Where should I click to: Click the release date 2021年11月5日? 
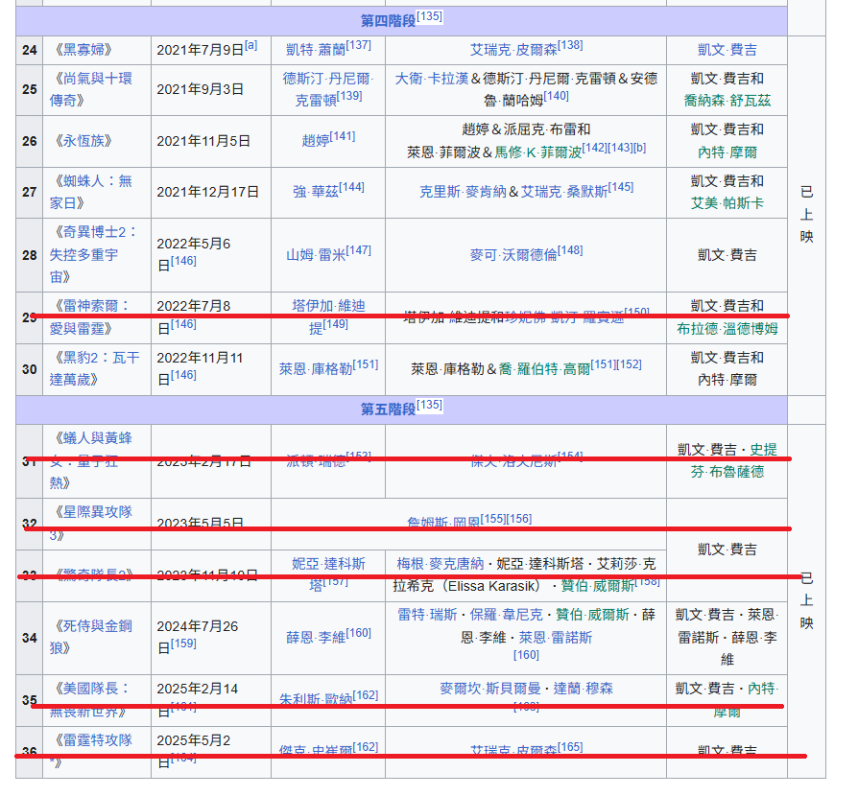click(203, 142)
